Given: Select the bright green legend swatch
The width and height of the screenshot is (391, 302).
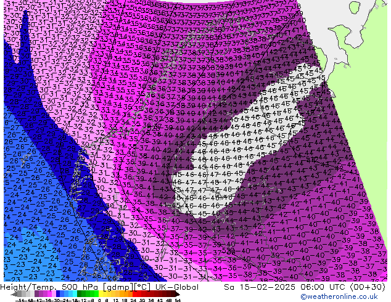Looking at the screenshot, I should (x=96, y=294).
